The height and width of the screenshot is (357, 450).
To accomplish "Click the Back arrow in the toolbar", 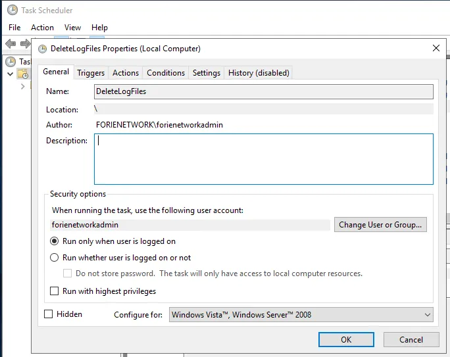I will click(10, 43).
